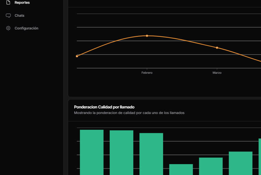This screenshot has height=175, width=261.
Task: Open the Reportes section label
Action: click(22, 2)
